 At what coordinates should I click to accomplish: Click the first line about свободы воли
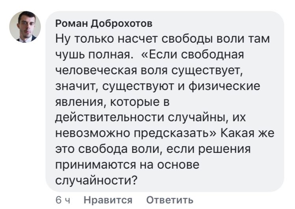164,40
